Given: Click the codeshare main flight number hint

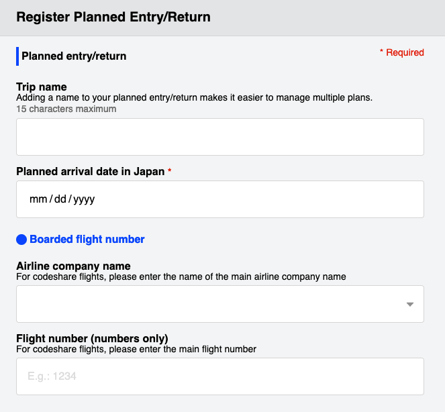Looking at the screenshot, I should click(x=136, y=349).
